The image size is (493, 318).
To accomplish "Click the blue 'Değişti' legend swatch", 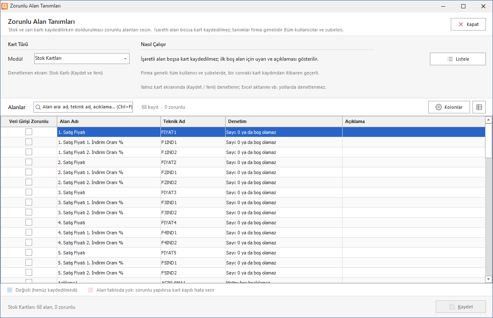I will 10,290.
